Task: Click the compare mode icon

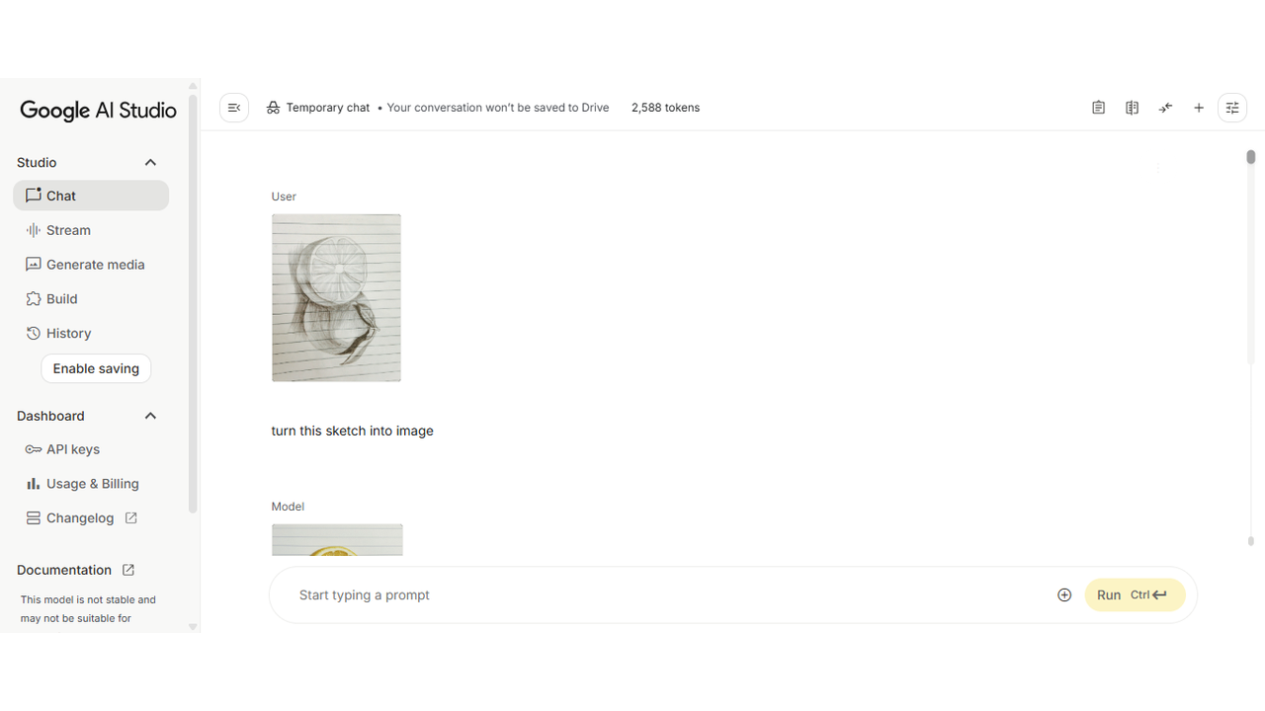Action: 1132,108
